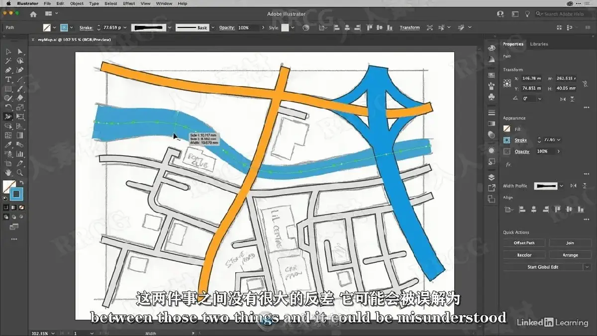Select the Eraser tool
This screenshot has width=597, height=336.
coord(20,98)
